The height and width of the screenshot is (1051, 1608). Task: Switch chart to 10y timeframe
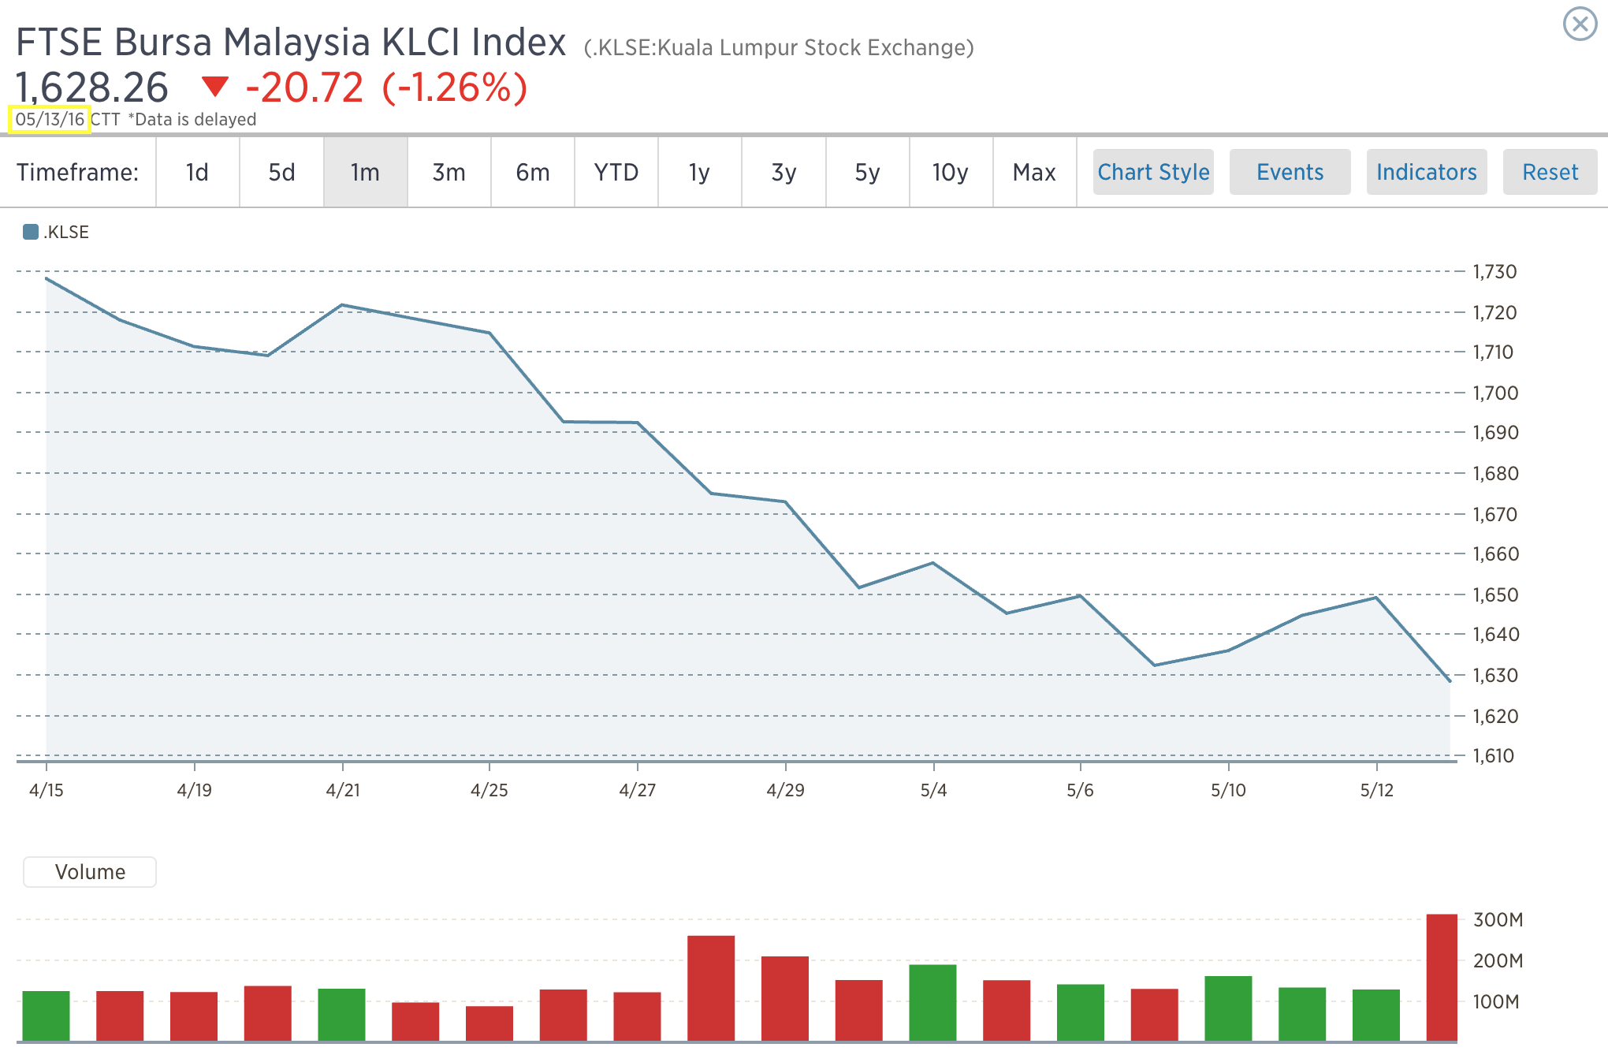point(951,172)
